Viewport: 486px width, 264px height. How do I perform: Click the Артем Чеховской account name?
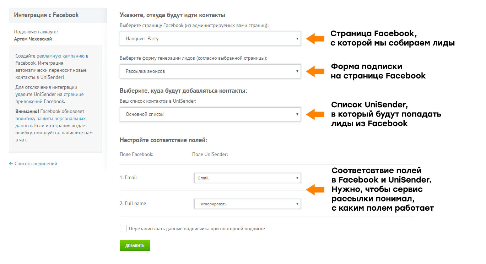tap(33, 39)
